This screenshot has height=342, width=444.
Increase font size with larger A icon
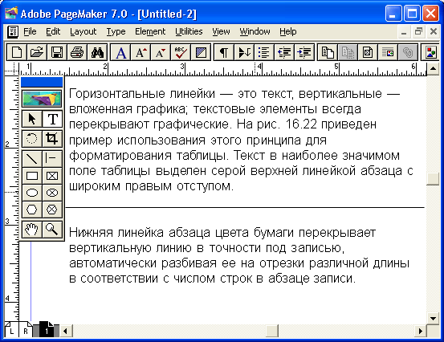tap(141, 52)
